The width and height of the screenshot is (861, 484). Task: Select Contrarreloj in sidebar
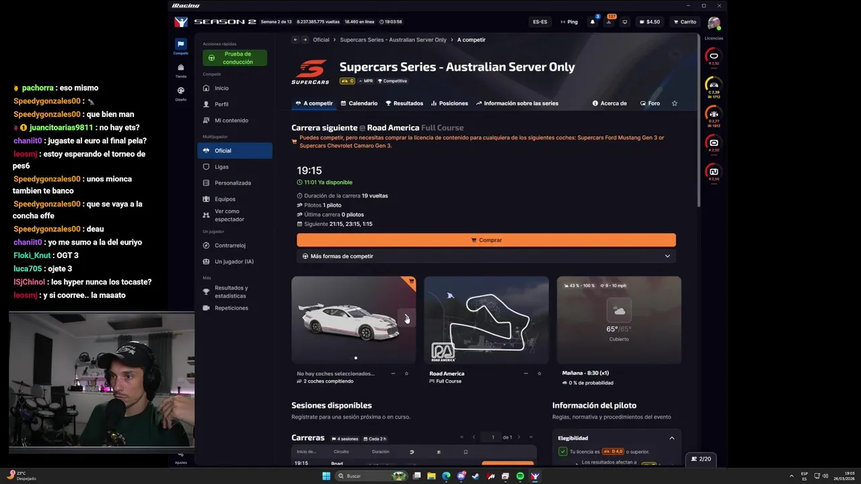[x=235, y=245]
